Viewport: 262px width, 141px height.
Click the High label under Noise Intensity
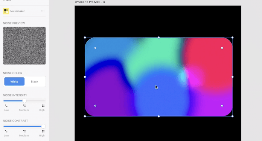[42, 110]
